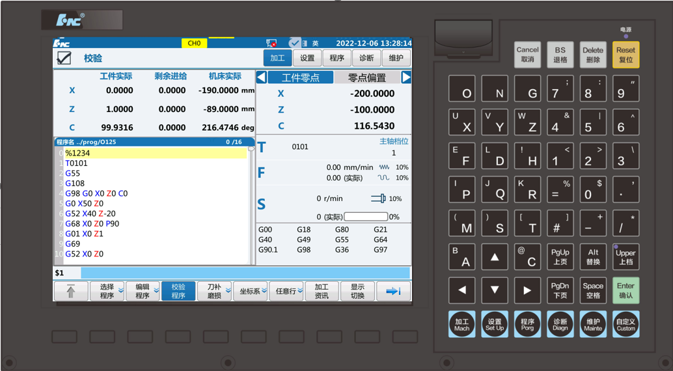Toggle the Upper 上档 shift key
The image size is (673, 371).
[x=625, y=256]
